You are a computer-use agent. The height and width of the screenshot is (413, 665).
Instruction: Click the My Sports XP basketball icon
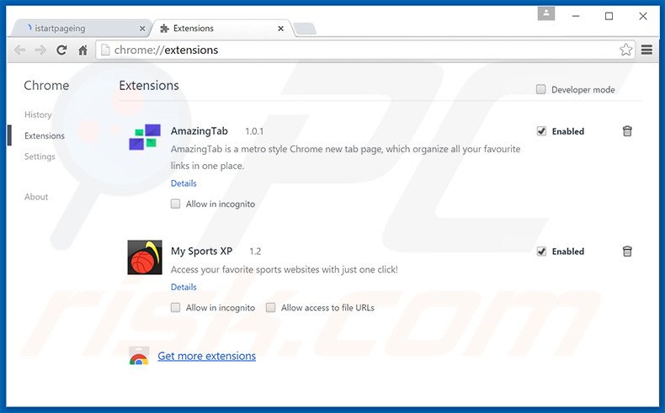tap(145, 257)
